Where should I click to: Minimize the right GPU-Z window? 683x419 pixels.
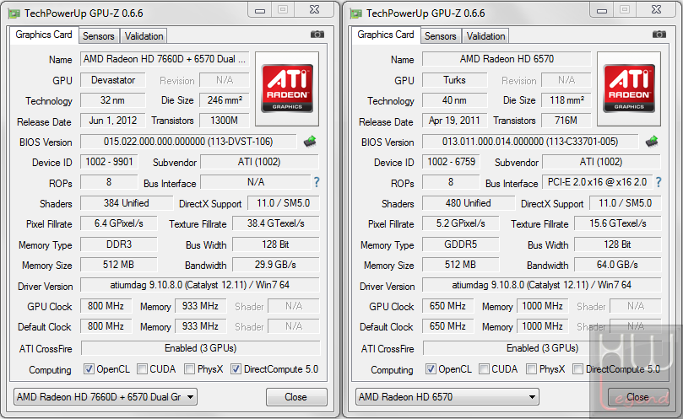(x=602, y=10)
